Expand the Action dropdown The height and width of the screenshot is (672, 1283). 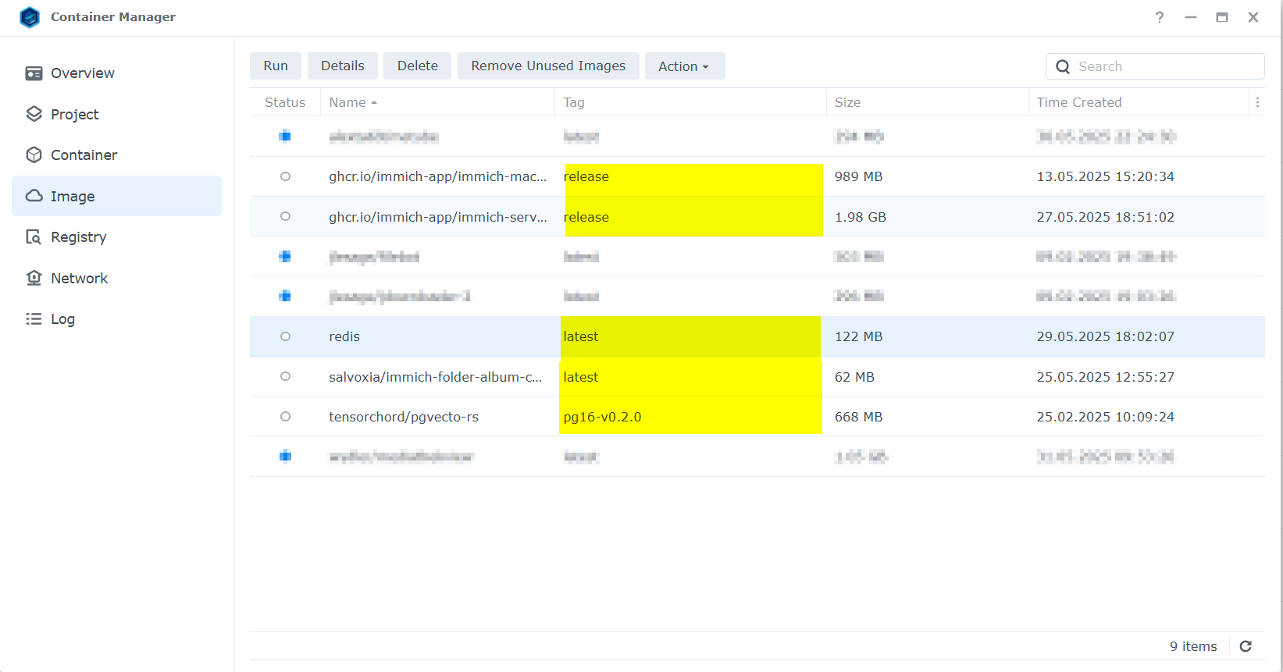point(685,66)
